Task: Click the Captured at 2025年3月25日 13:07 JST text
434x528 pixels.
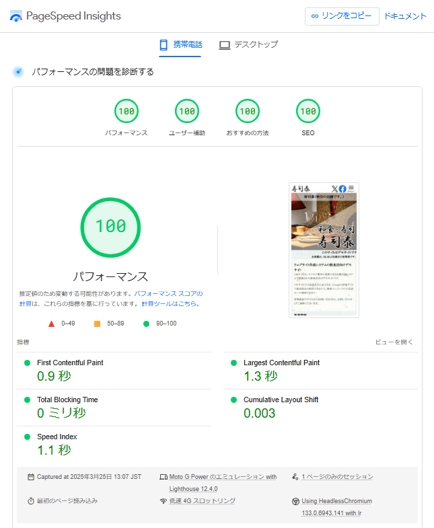Action: [x=89, y=477]
